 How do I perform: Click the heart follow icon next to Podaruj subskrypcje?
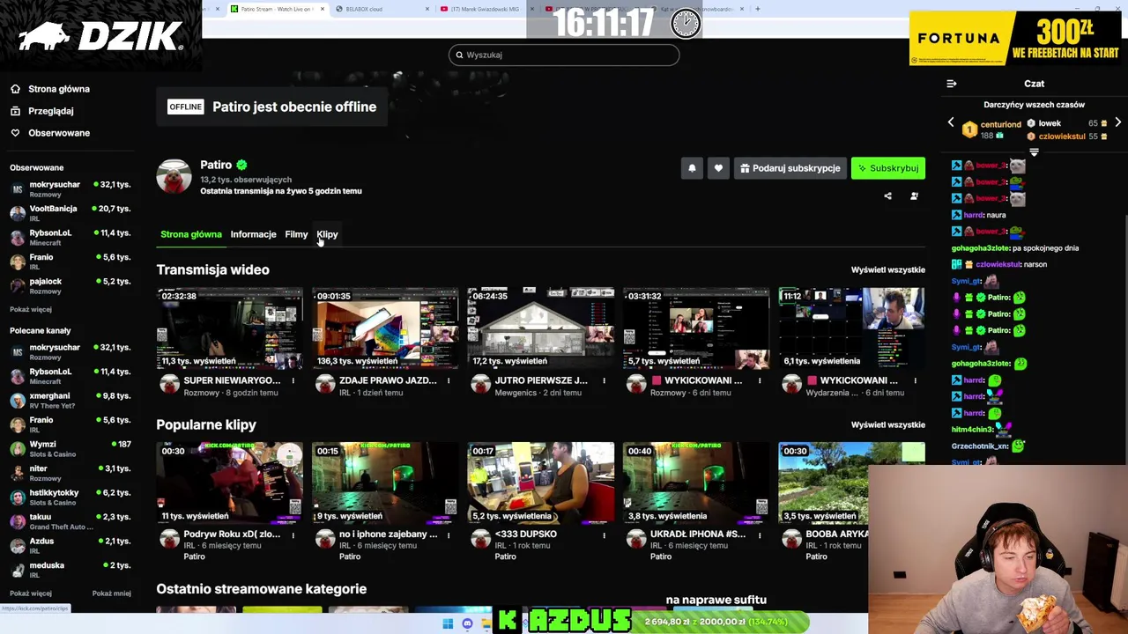(x=718, y=168)
